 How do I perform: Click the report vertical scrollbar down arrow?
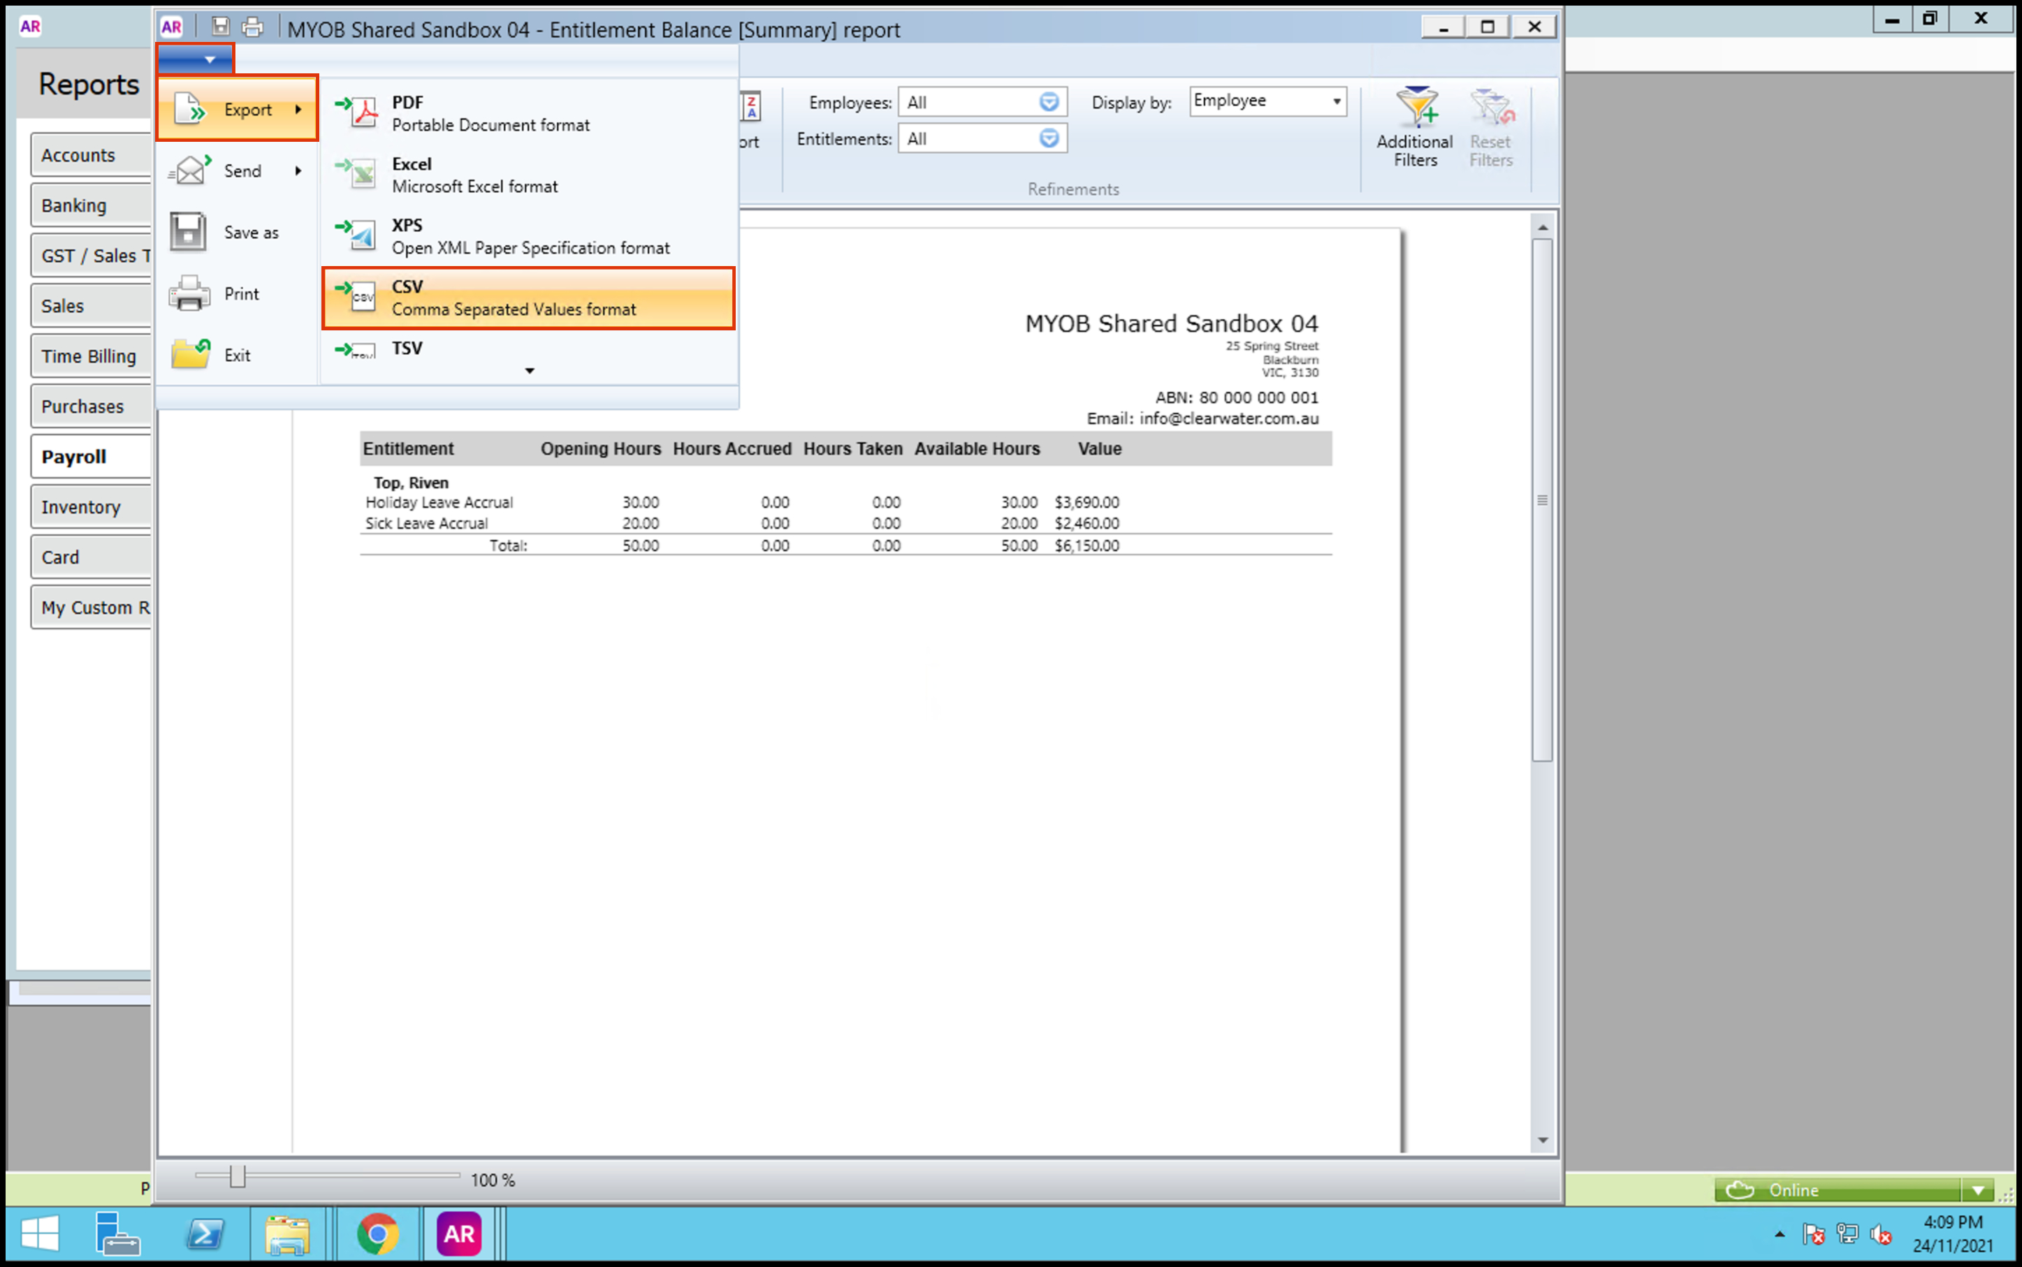[1543, 1141]
